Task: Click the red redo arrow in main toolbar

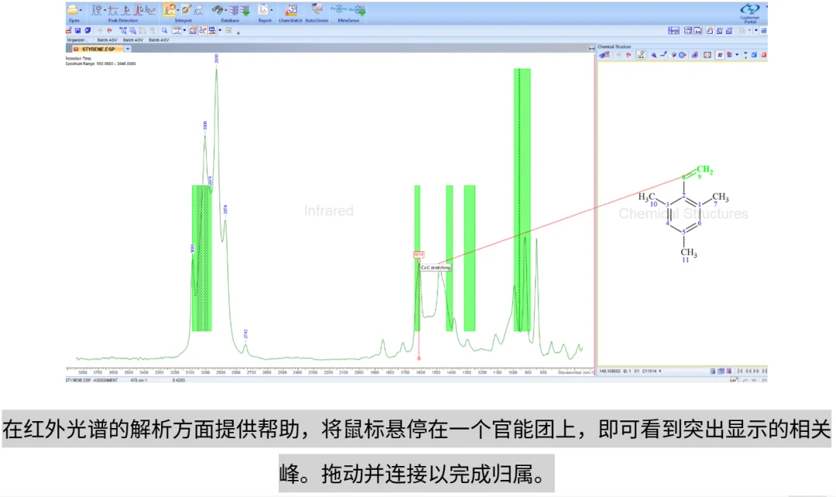Action: click(109, 31)
